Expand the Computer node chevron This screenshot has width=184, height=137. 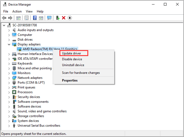click(9, 35)
